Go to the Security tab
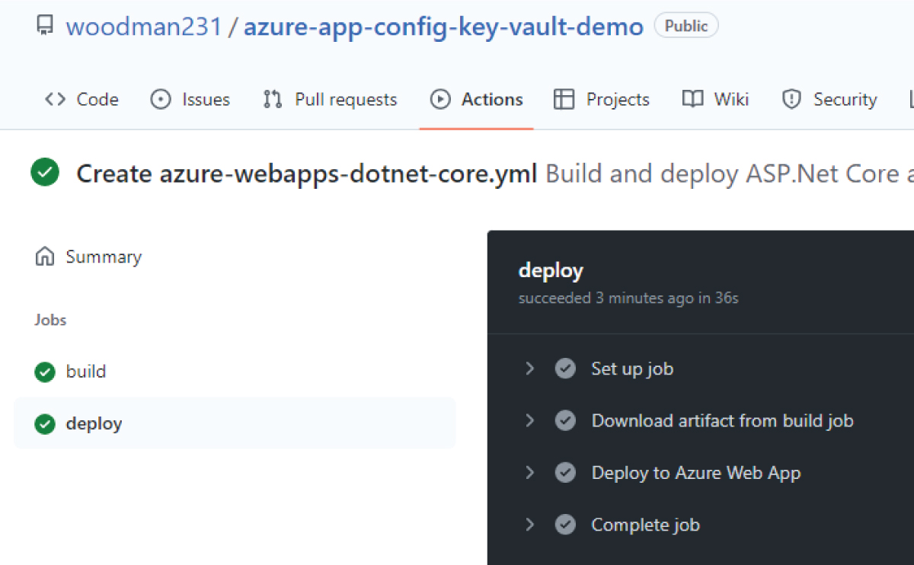The width and height of the screenshot is (914, 565). (x=830, y=100)
